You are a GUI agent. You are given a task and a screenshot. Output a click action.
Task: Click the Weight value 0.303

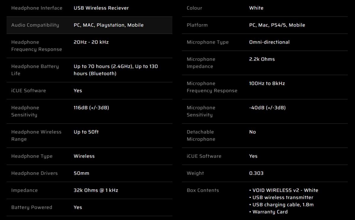tap(256, 173)
